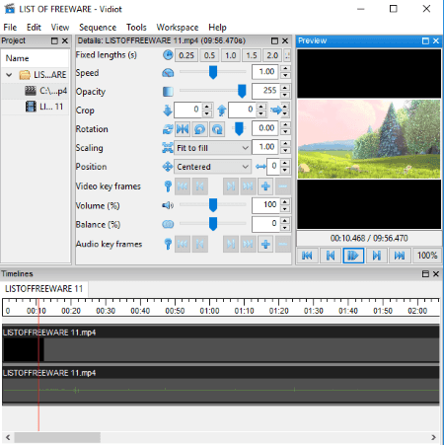444x445 pixels.
Task: Rotate video counter-clockwise with rotation button
Action: [199, 129]
